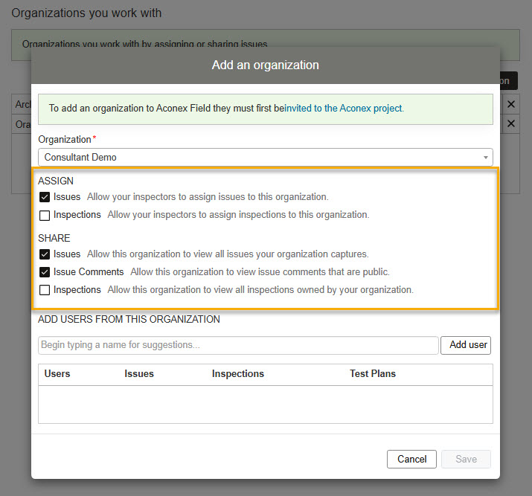Remove the first organization row with X icon
Image resolution: width=532 pixels, height=496 pixels.
pos(510,104)
